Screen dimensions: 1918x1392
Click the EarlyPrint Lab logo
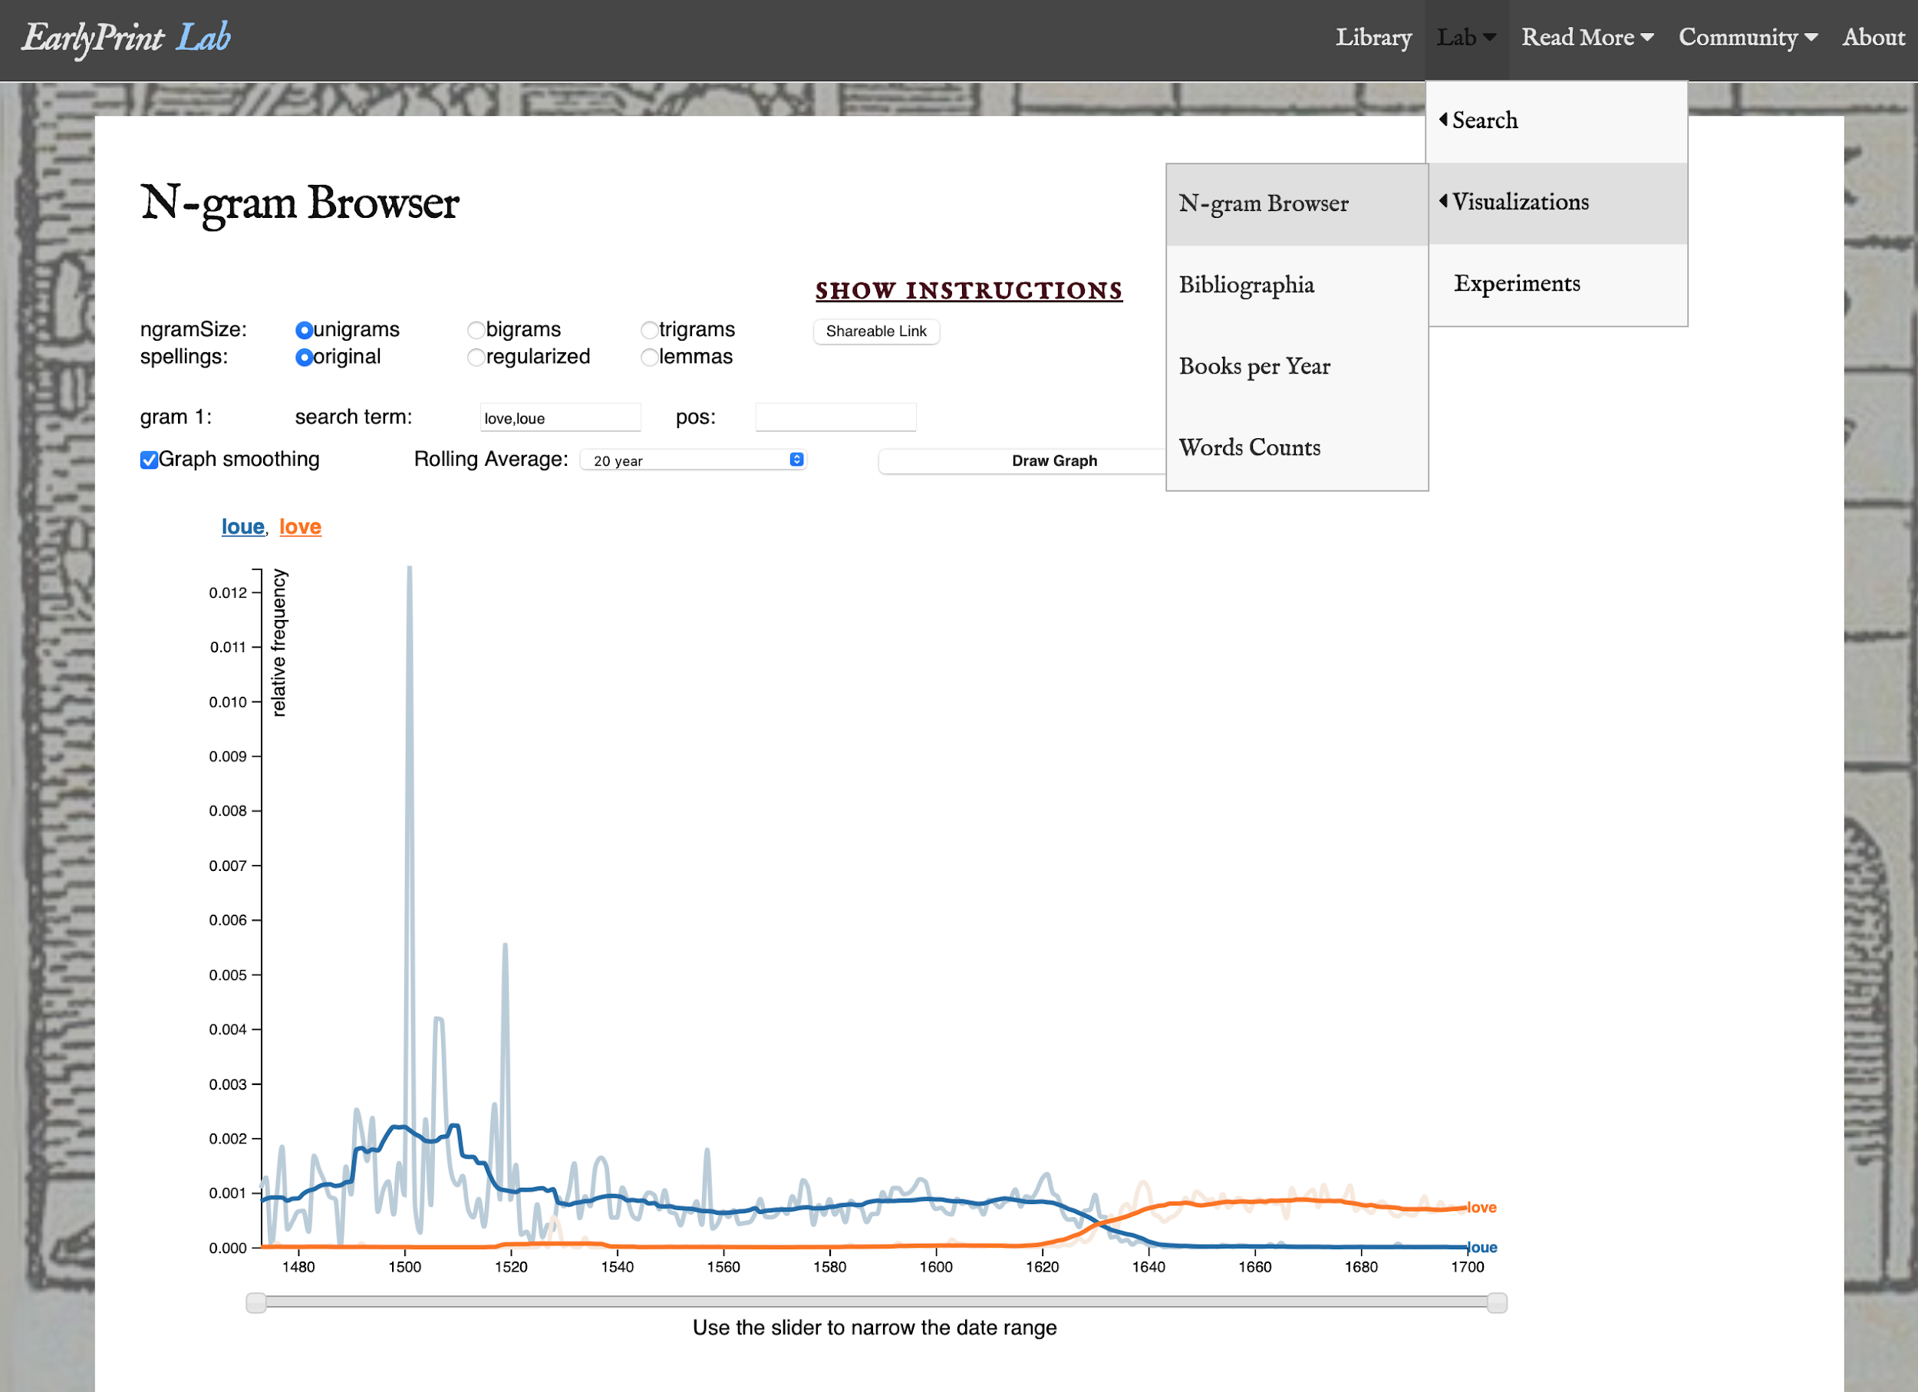click(126, 37)
